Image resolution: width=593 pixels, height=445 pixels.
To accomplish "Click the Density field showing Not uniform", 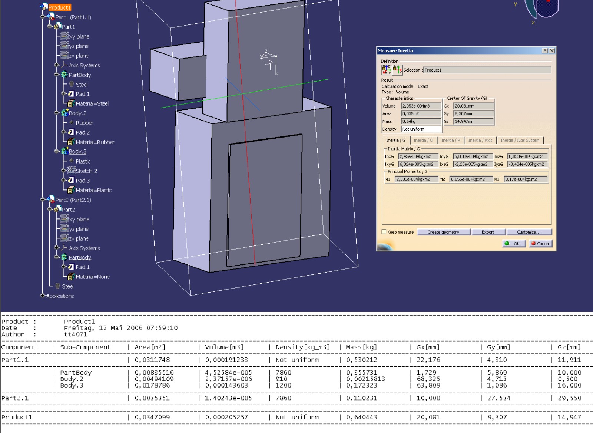I will coord(421,129).
